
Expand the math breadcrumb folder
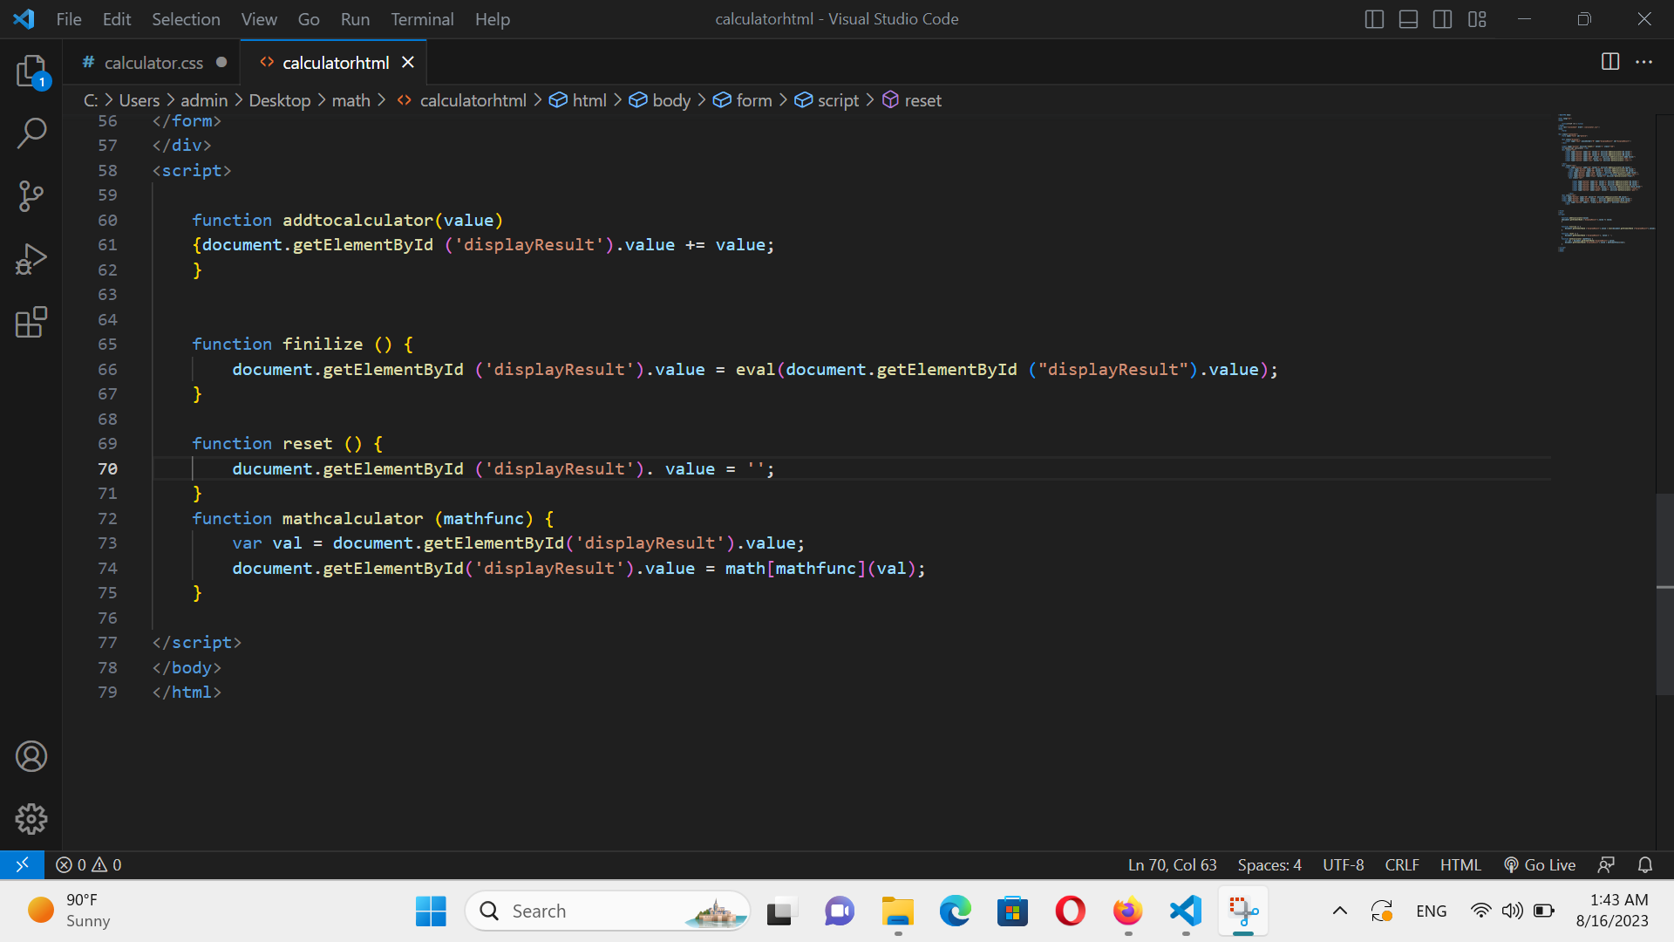[x=351, y=100]
